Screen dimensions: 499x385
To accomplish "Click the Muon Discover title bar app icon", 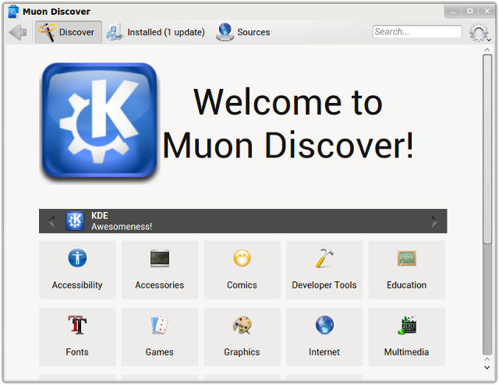I will 13,12.
